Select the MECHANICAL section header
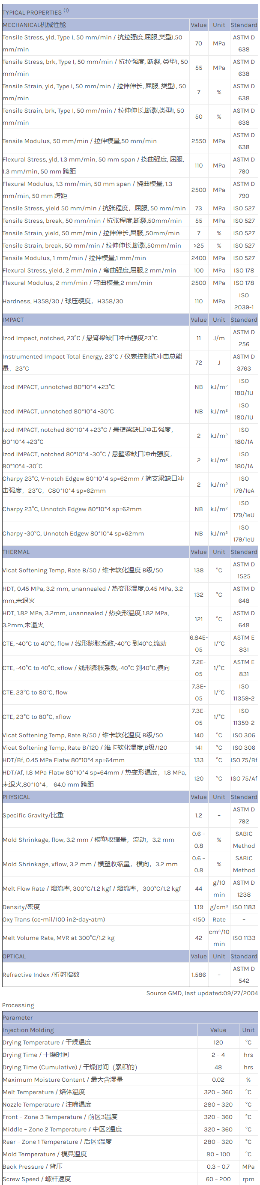The height and width of the screenshot is (1185, 260). pyautogui.click(x=34, y=25)
